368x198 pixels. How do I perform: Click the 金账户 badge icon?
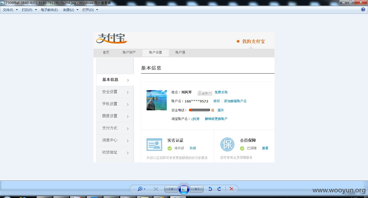coord(204,93)
